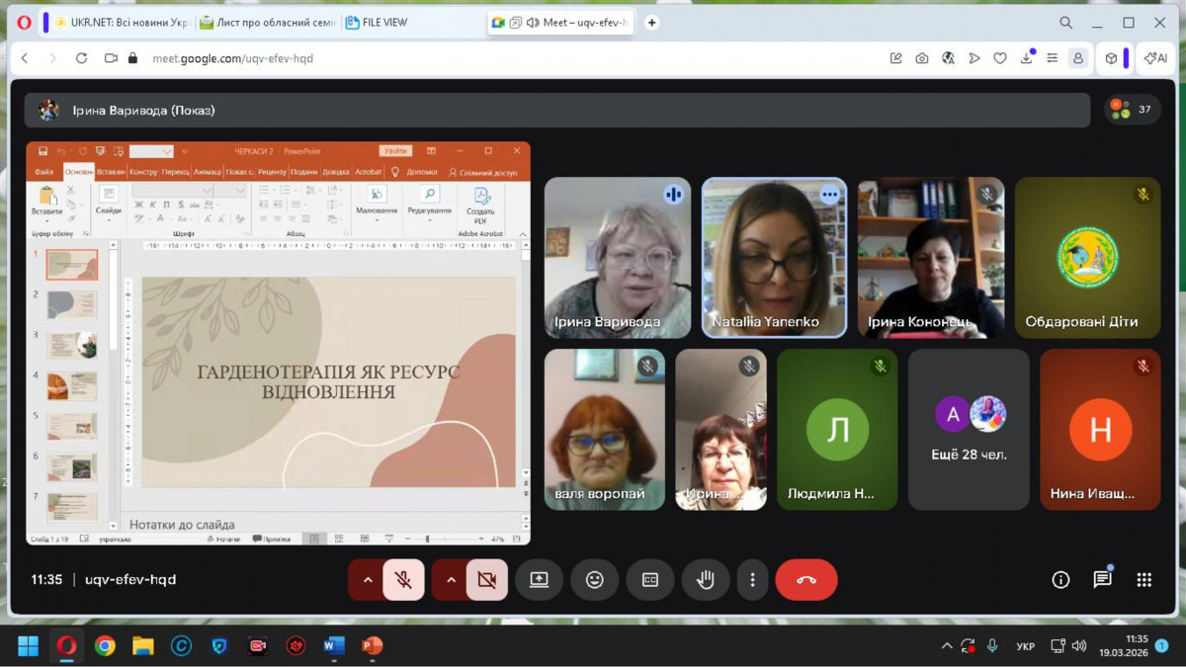
Task: Expand video settings arrow next to camera
Action: click(x=451, y=580)
